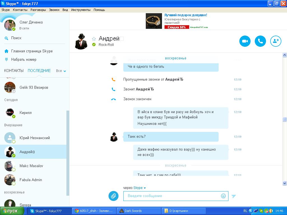Switch to Skype taskbar button
This screenshot has height=215, width=287.
(x=49, y=211)
